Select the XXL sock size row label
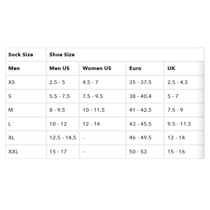 (x=13, y=152)
